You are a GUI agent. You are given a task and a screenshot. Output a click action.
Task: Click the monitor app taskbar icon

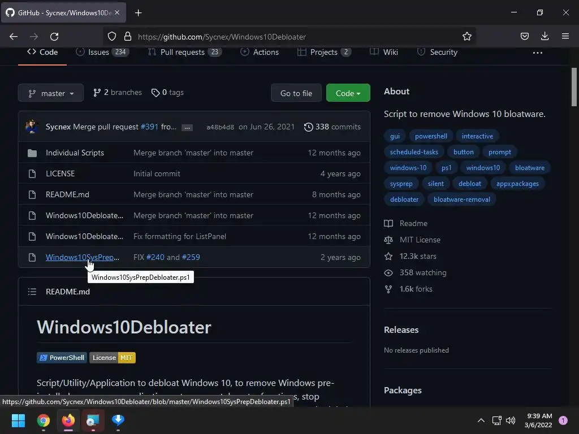[x=93, y=420]
